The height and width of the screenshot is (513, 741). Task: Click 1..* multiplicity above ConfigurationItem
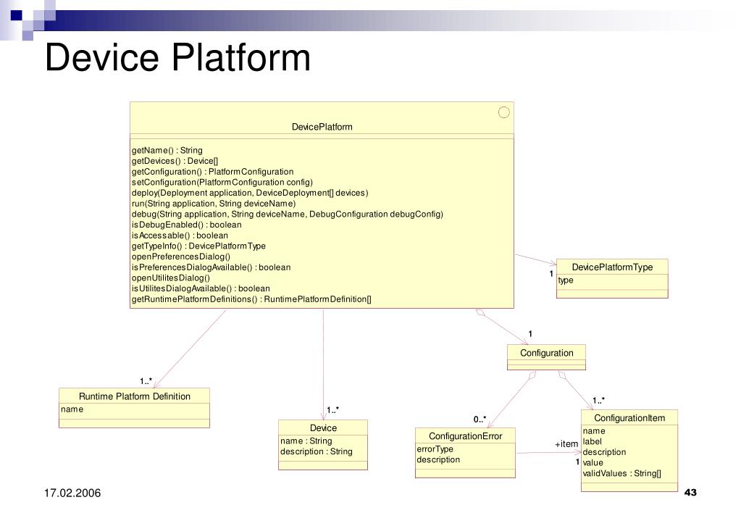(x=599, y=401)
